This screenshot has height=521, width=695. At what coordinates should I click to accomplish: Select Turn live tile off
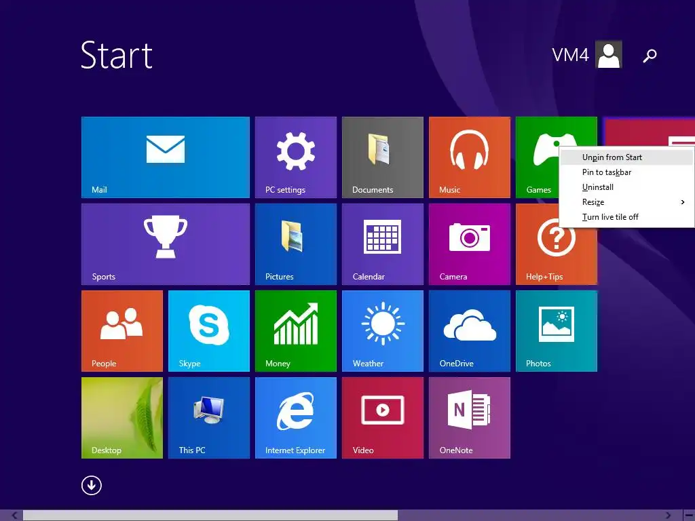(626, 217)
